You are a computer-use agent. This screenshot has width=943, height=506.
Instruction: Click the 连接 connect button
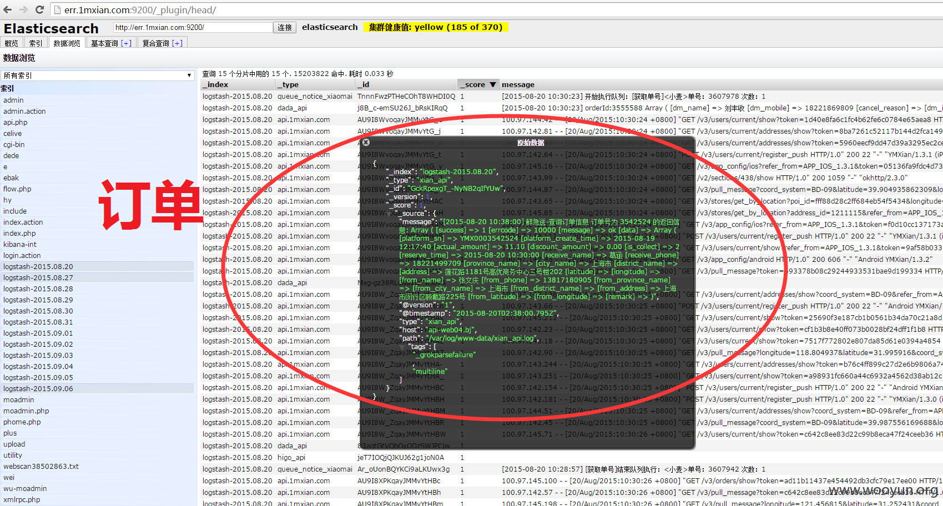285,27
